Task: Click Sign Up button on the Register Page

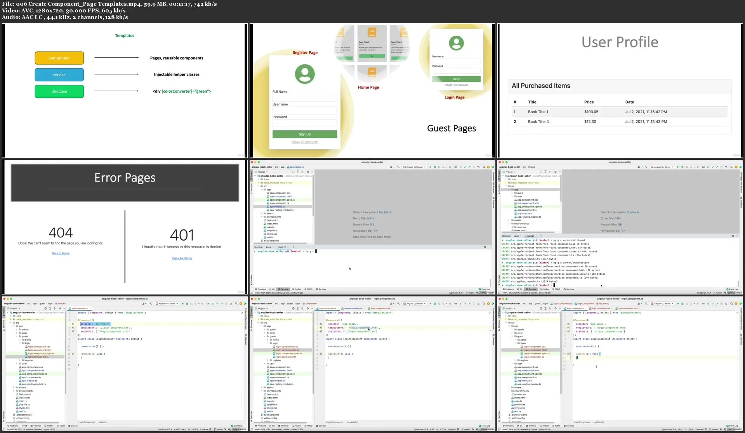Action: click(x=305, y=134)
